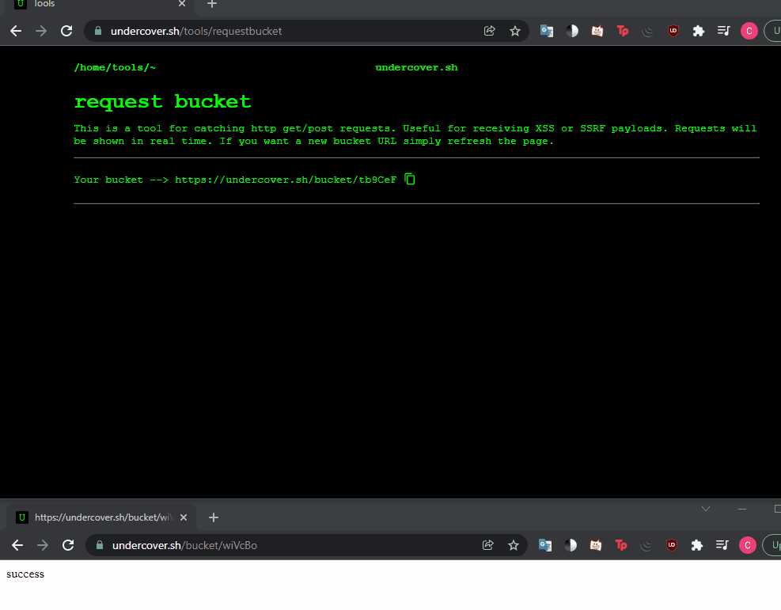Open tab search chevron in bottom window
The image size is (781, 610).
coord(706,509)
